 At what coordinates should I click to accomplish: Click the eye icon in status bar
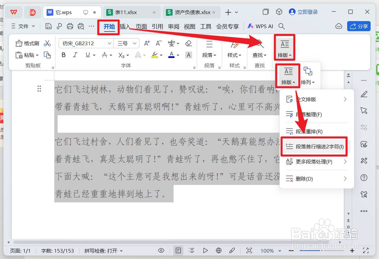click(161, 250)
